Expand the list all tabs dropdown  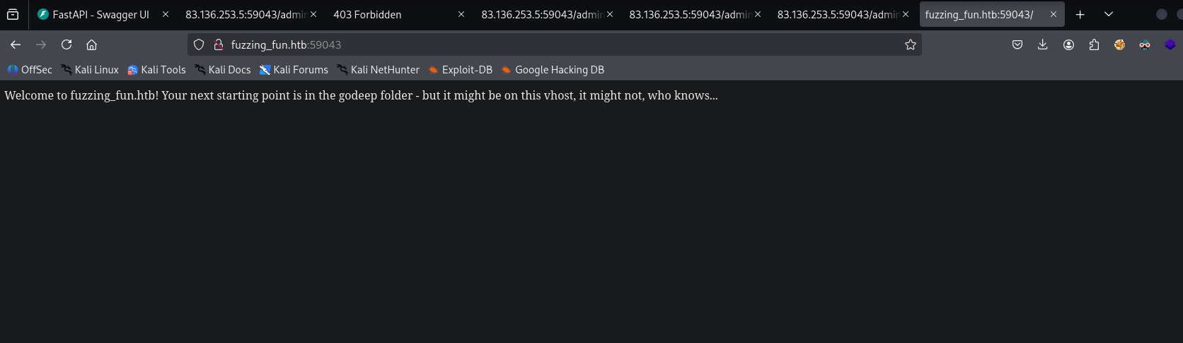tap(1109, 14)
